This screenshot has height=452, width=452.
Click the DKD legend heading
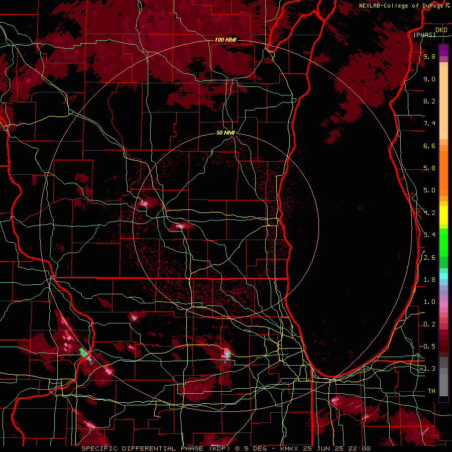click(x=441, y=30)
